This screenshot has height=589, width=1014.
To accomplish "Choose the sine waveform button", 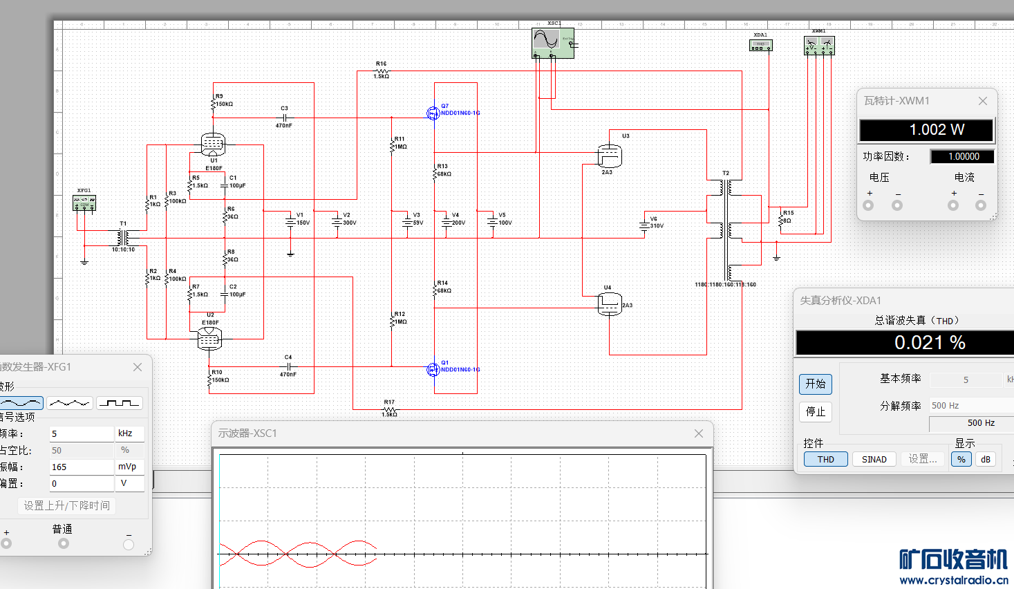I will tap(21, 402).
